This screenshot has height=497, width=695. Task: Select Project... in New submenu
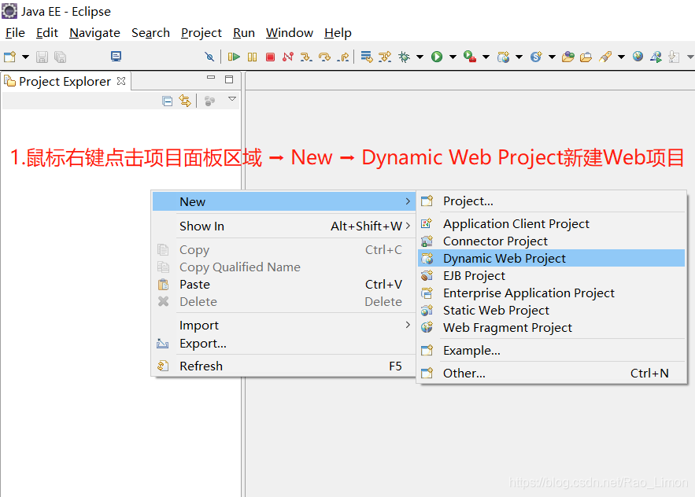pyautogui.click(x=552, y=201)
